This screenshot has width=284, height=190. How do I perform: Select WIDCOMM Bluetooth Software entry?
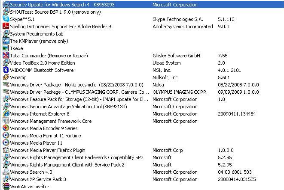coord(42,70)
